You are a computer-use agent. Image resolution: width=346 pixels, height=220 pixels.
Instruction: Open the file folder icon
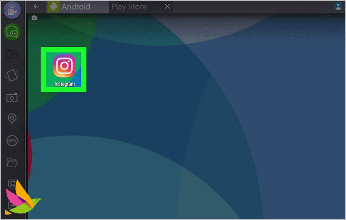(12, 162)
